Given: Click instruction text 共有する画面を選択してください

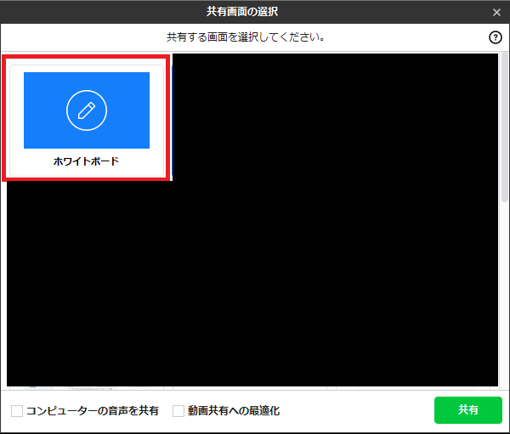Looking at the screenshot, I should point(246,37).
